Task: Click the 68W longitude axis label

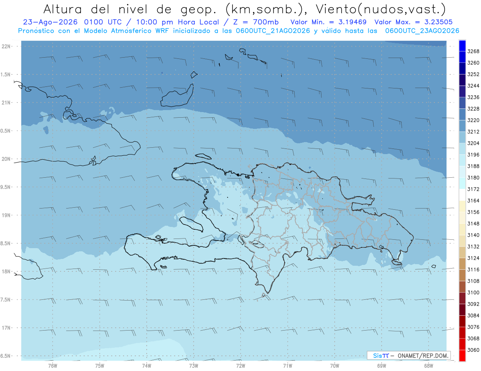Action: click(x=428, y=366)
